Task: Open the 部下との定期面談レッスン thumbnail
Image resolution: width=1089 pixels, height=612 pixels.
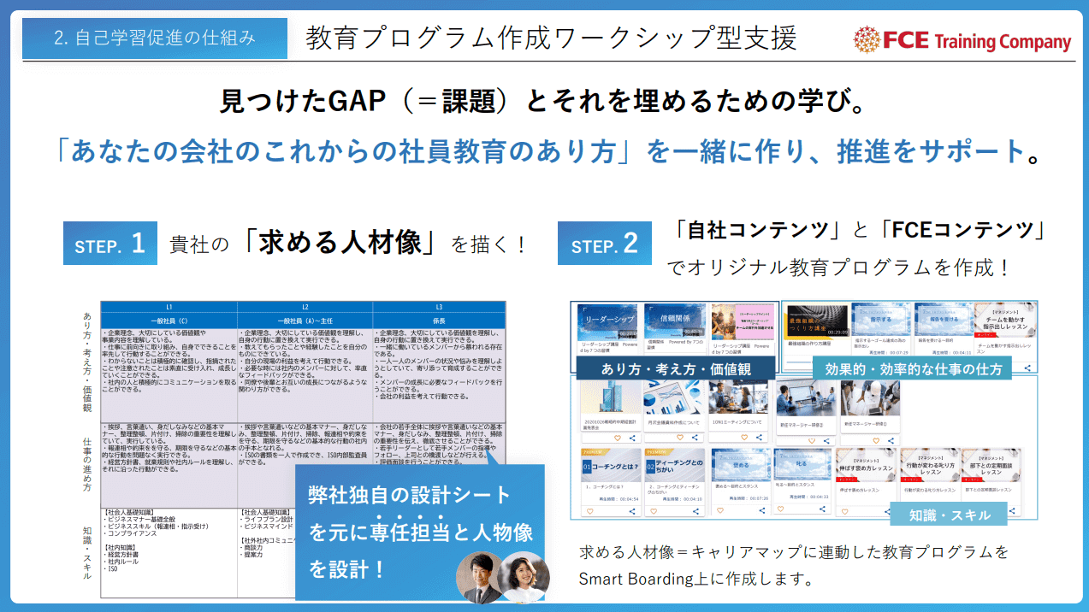Action: [x=991, y=465]
